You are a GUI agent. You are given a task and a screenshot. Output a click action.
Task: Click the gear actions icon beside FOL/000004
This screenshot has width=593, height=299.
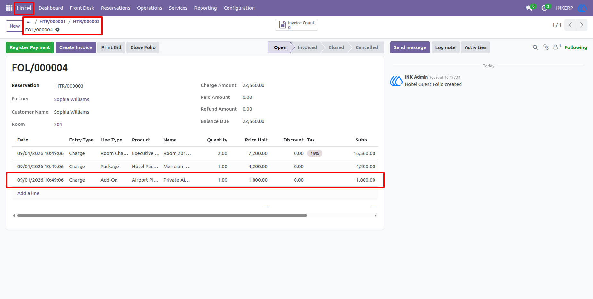pyautogui.click(x=57, y=30)
